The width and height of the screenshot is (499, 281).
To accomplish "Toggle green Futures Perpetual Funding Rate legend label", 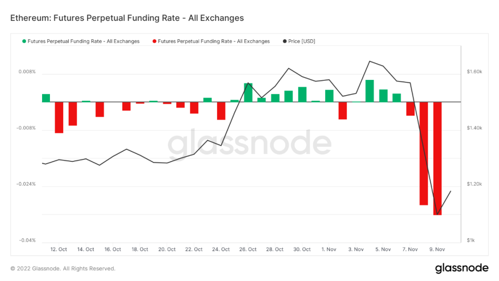I will click(83, 42).
